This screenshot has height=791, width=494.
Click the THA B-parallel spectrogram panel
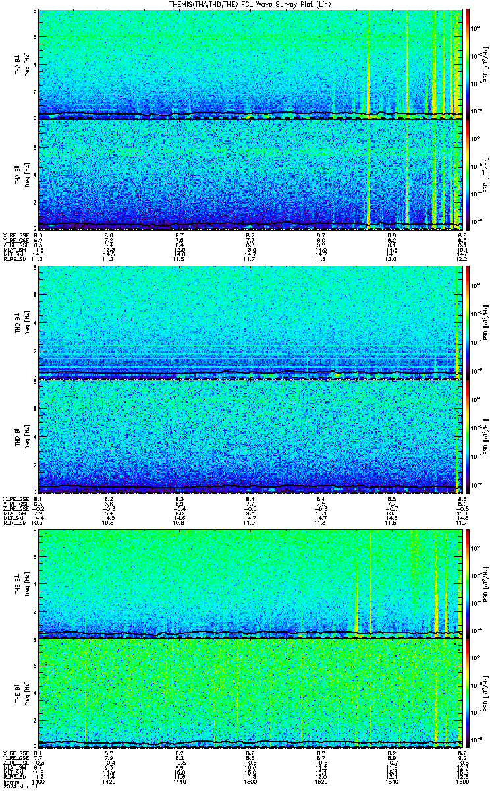(250, 175)
